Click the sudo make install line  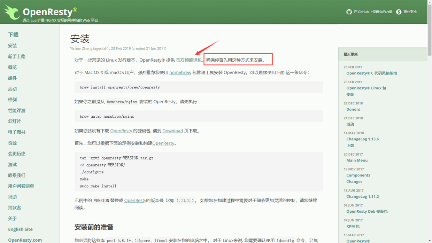click(98, 186)
